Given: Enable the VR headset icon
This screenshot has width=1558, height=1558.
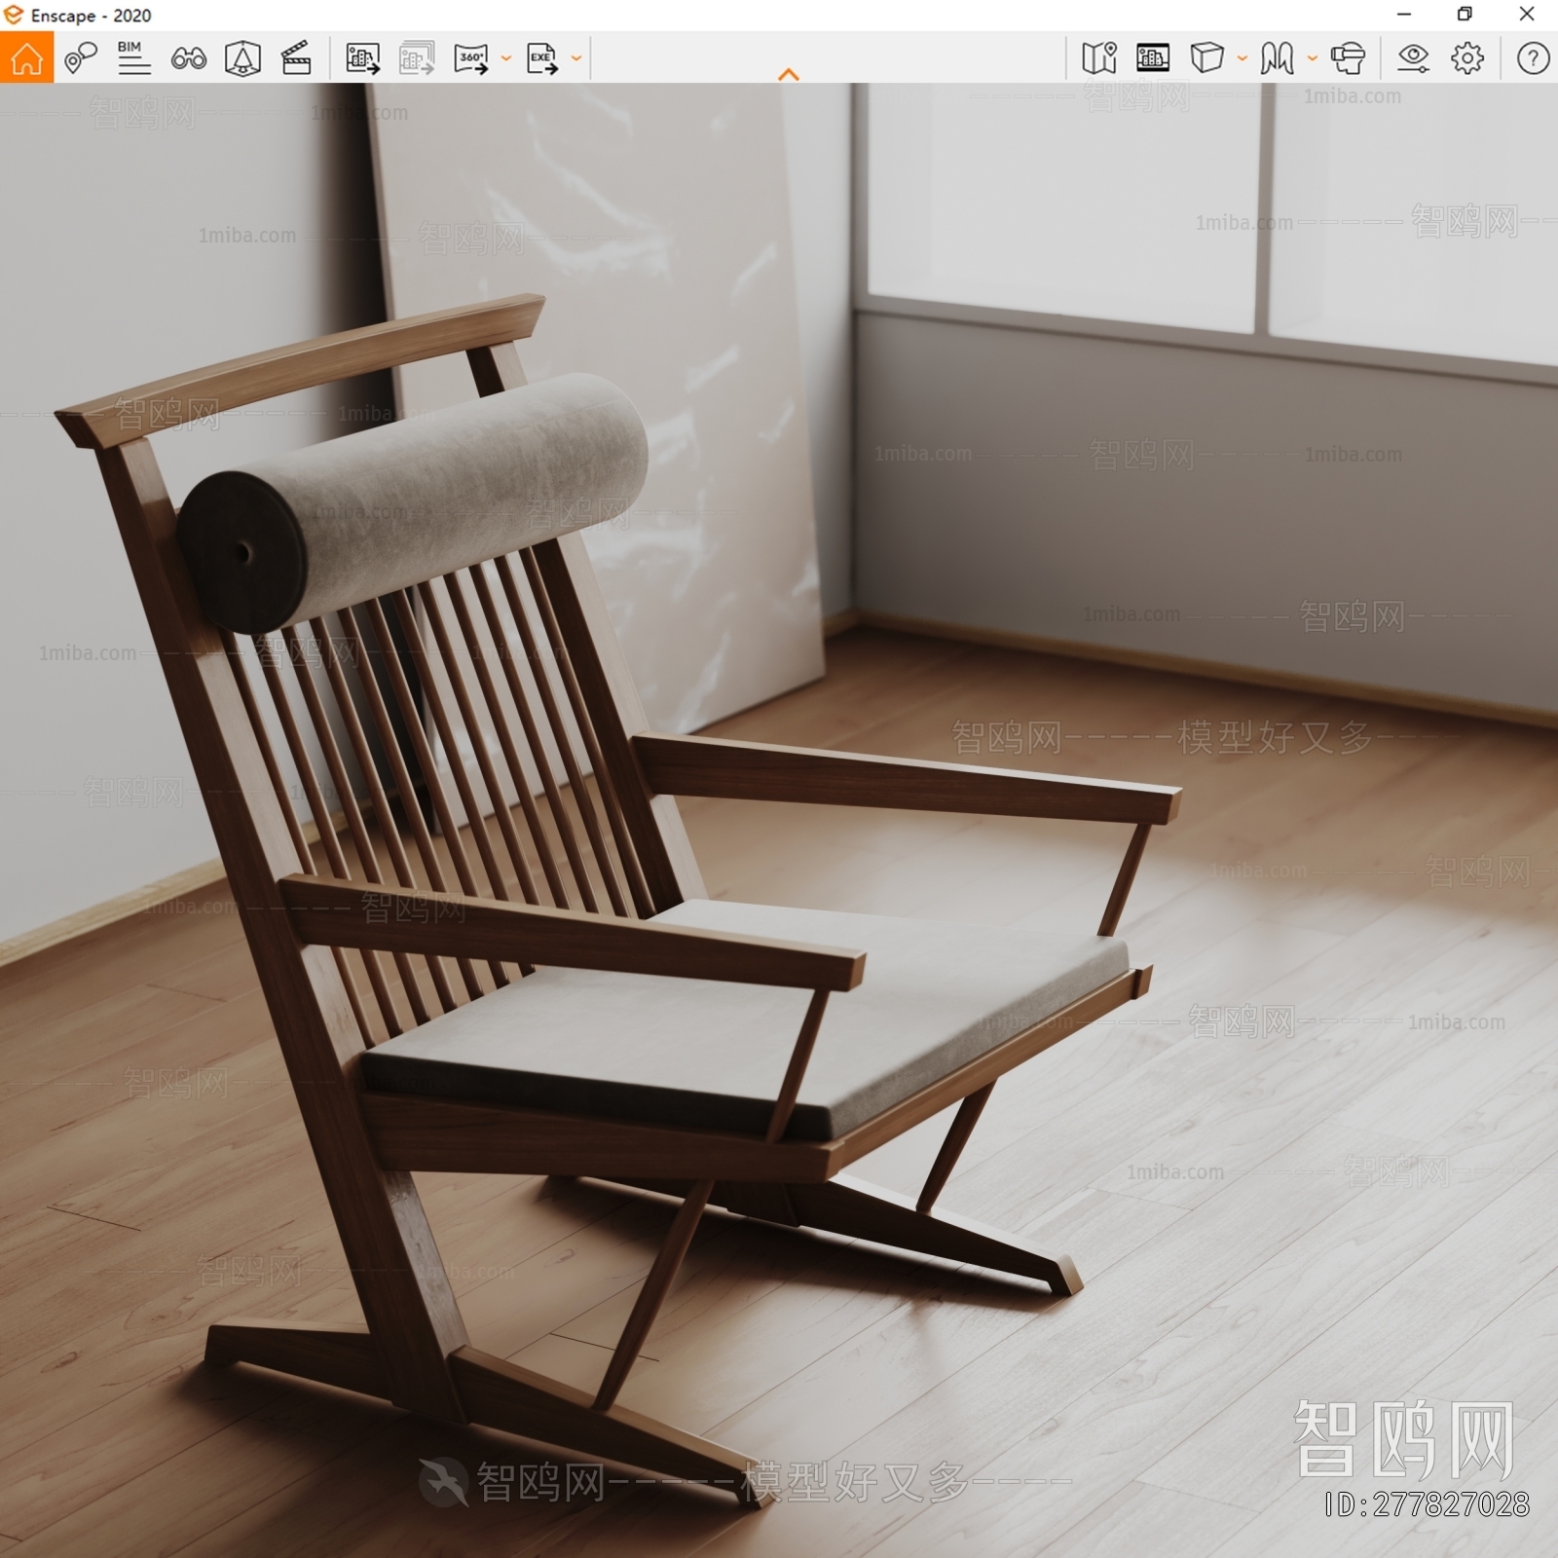Looking at the screenshot, I should click(1348, 58).
